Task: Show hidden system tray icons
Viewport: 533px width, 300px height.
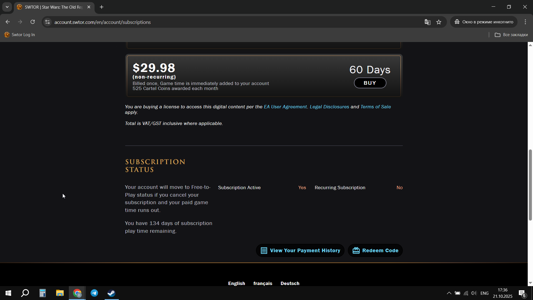Action: 449,293
